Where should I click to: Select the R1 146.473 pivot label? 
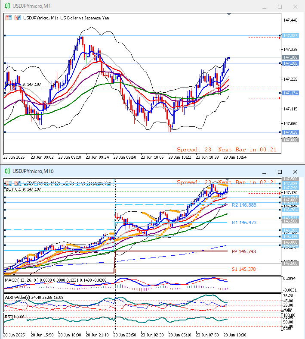coord(244,223)
